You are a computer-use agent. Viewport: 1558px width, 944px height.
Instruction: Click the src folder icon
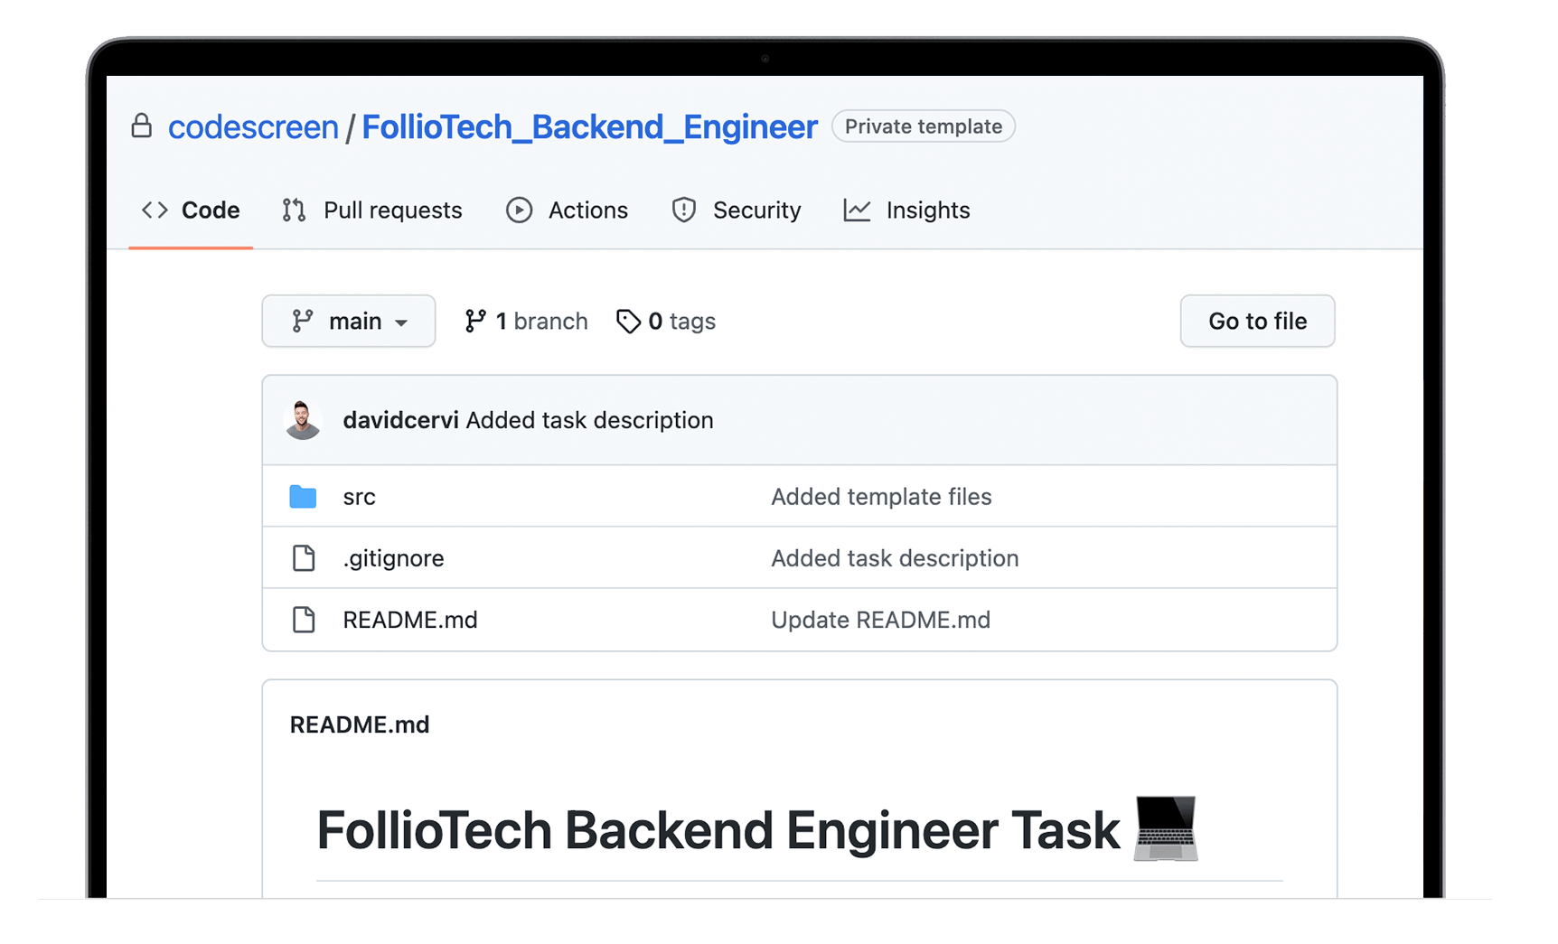point(303,497)
